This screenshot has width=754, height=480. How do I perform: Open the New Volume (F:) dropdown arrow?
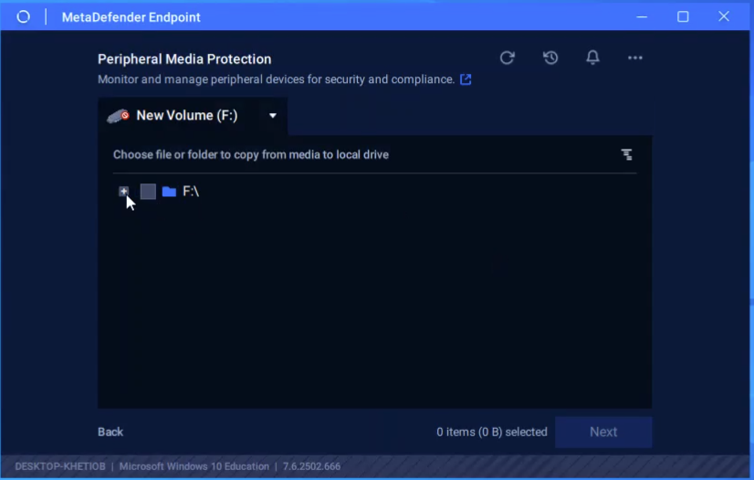point(273,116)
